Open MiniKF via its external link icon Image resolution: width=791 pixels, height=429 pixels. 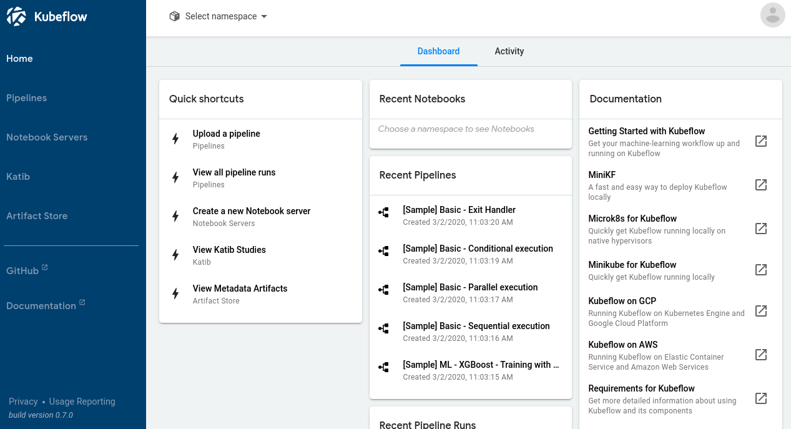tap(761, 185)
